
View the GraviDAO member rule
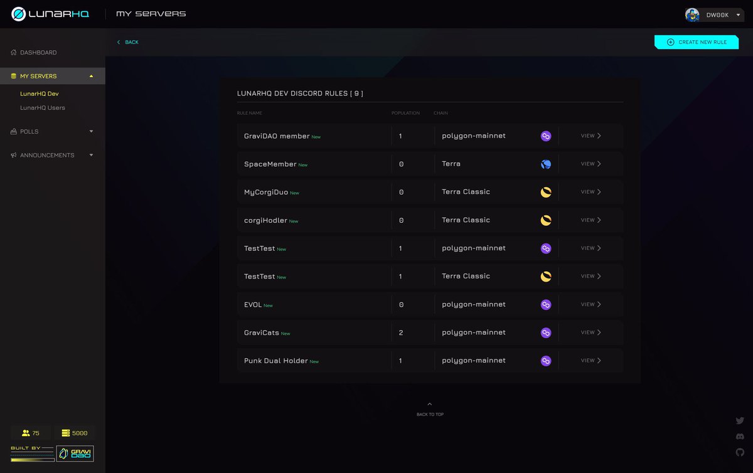pyautogui.click(x=591, y=136)
